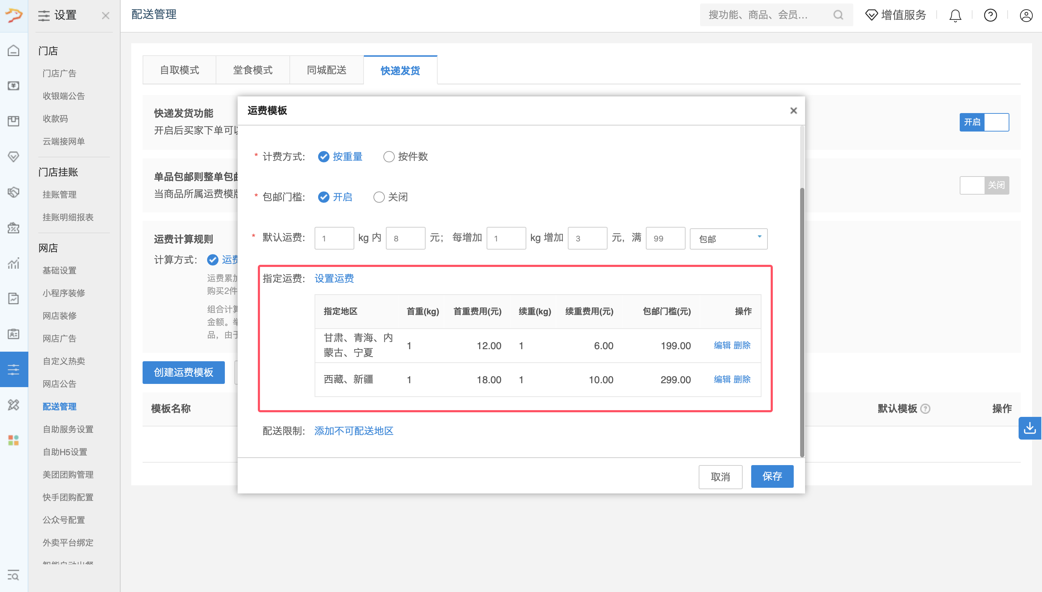Select 按件数 billing method radio

[x=388, y=157]
